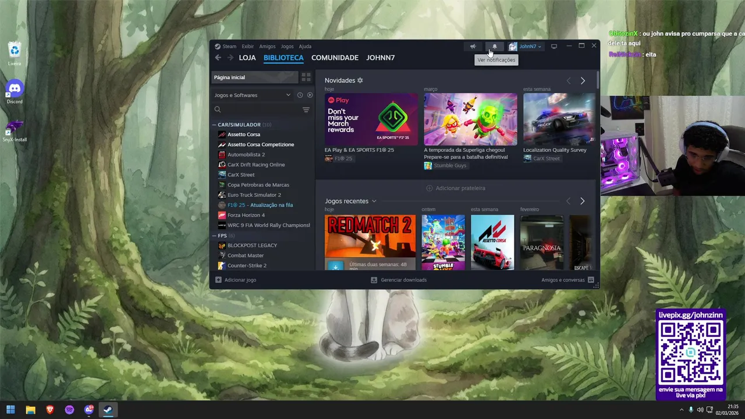The width and height of the screenshot is (745, 419).
Task: Open the notifications bell
Action: [x=495, y=47]
